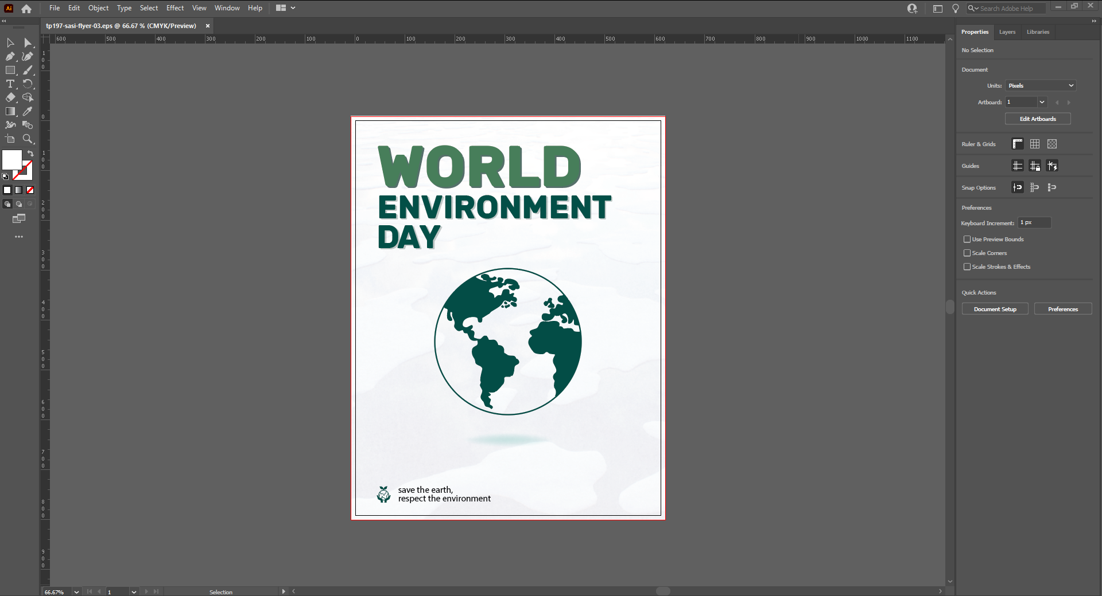Open Change Screen Mode options
The width and height of the screenshot is (1102, 596).
click(x=19, y=218)
